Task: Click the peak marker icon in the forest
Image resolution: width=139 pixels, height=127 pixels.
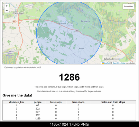Action: (x=48, y=32)
